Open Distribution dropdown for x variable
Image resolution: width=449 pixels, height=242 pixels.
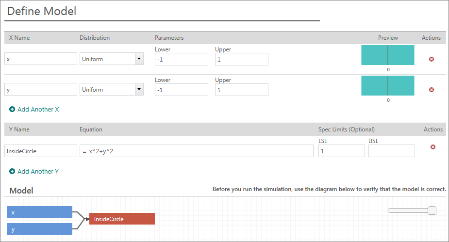(x=139, y=59)
